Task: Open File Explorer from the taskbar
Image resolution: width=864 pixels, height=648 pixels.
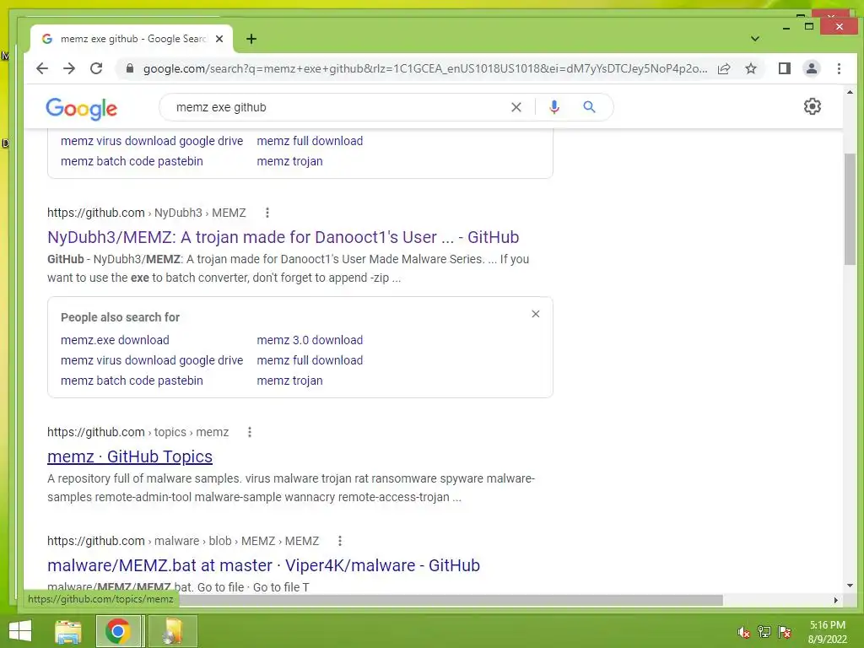Action: (x=68, y=631)
